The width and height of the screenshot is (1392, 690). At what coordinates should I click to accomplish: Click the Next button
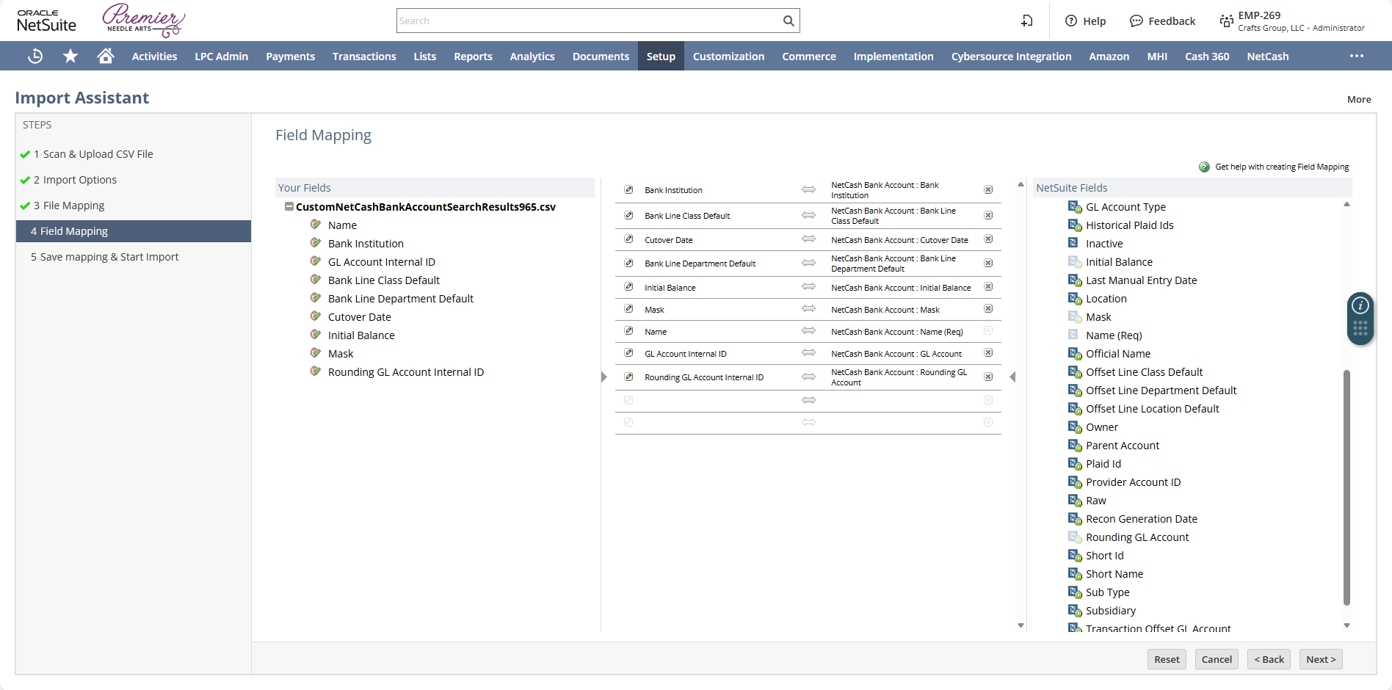point(1320,659)
